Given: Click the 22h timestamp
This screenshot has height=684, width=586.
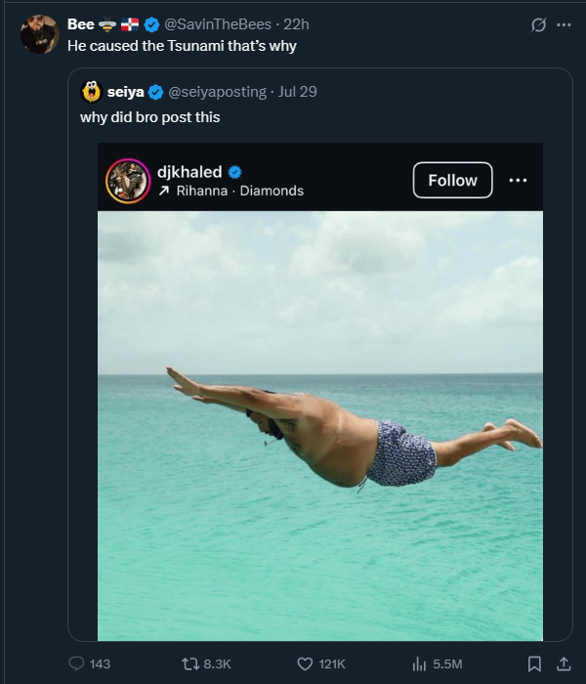Looking at the screenshot, I should tap(297, 24).
